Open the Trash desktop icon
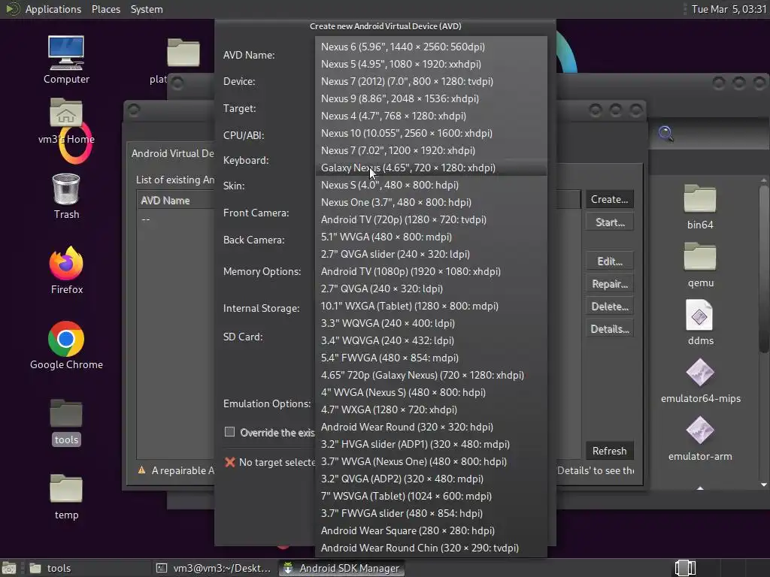770x577 pixels. pyautogui.click(x=66, y=189)
